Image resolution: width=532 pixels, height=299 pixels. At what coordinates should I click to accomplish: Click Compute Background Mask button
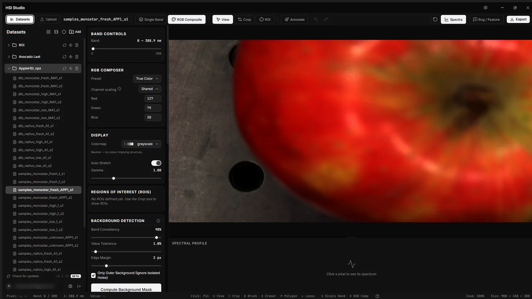click(126, 289)
